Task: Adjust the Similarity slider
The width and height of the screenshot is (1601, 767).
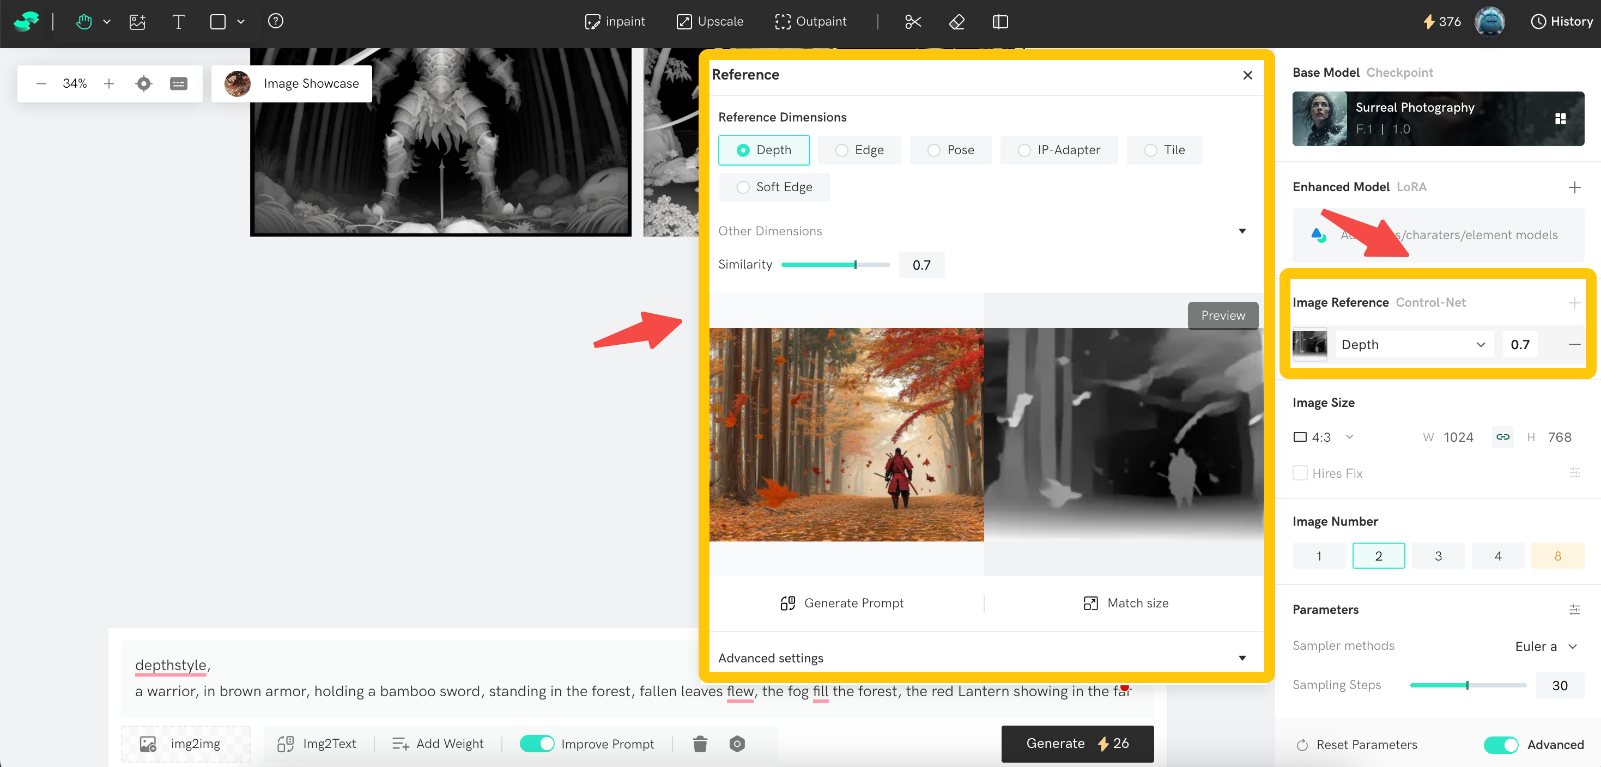Action: pos(856,264)
